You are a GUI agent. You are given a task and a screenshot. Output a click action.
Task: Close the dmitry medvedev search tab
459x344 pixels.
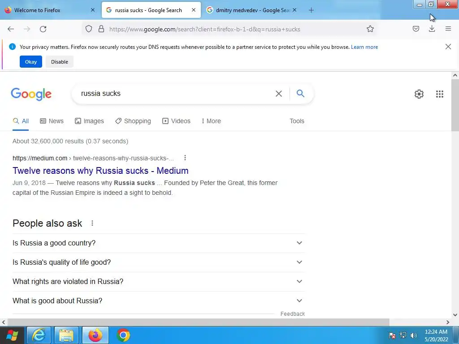pyautogui.click(x=294, y=10)
